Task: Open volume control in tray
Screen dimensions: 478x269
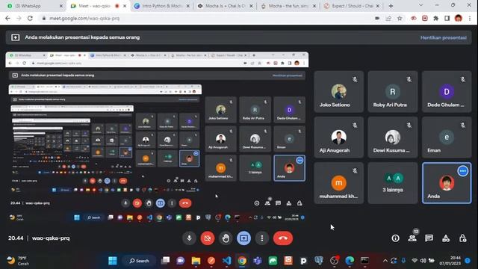Action: 423,261
